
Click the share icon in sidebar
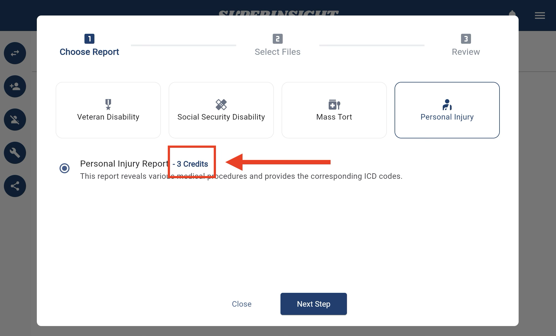pos(15,186)
